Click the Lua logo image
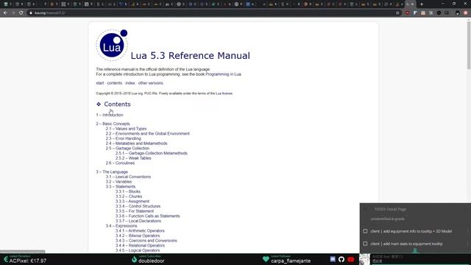 click(112, 45)
